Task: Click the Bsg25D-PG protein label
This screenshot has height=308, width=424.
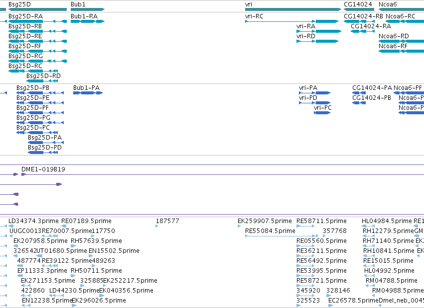Action: click(x=33, y=118)
